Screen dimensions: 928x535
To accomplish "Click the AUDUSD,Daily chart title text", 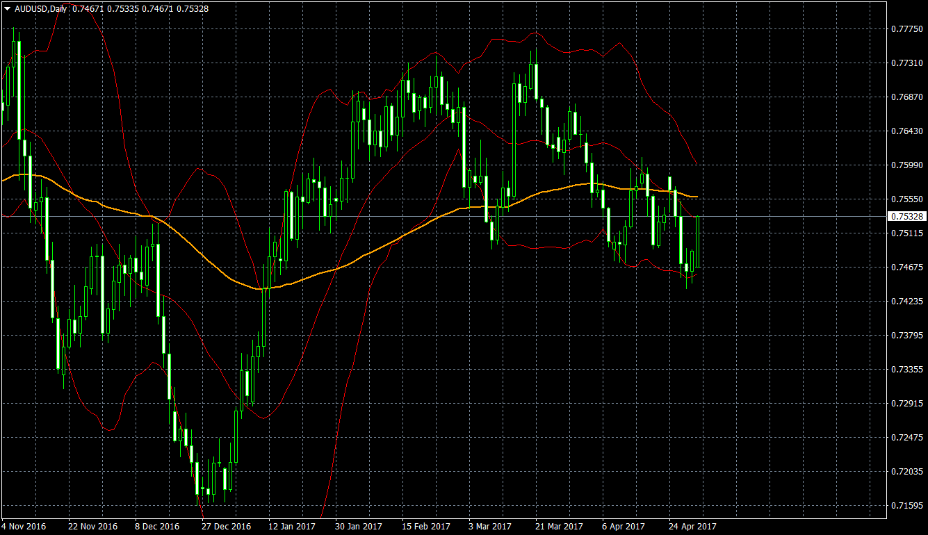I will [42, 8].
